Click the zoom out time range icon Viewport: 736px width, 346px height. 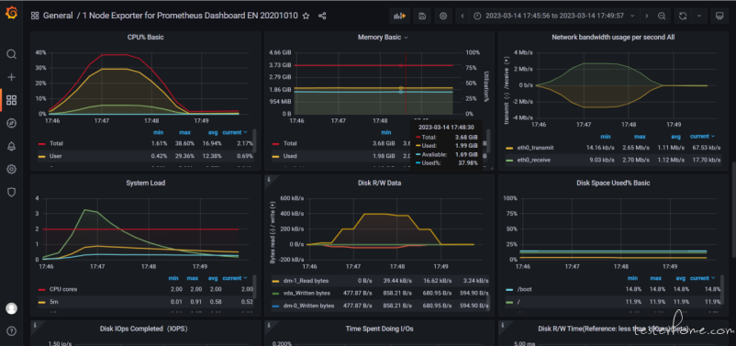tap(662, 16)
